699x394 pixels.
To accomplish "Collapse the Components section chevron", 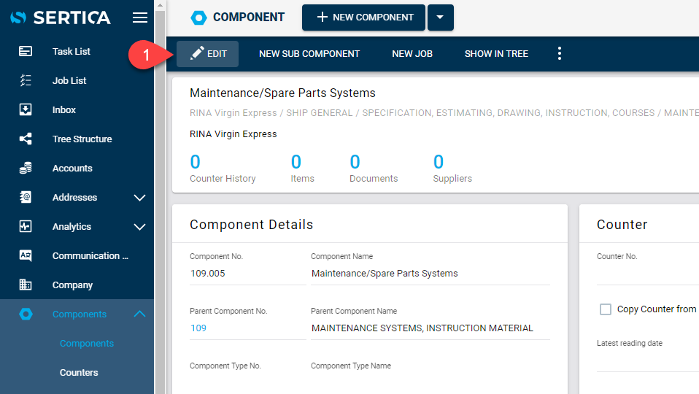I will tap(140, 314).
